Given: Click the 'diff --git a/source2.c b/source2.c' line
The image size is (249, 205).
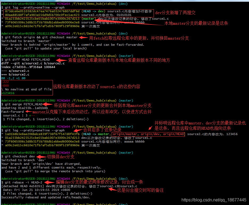Looking at the screenshot, I should 33,63.
